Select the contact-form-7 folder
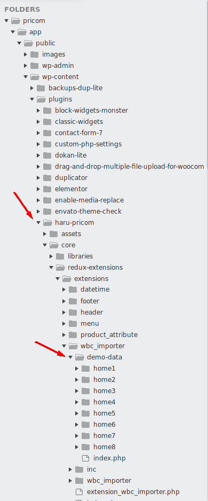Screen dimensions: 208x501 (78, 132)
